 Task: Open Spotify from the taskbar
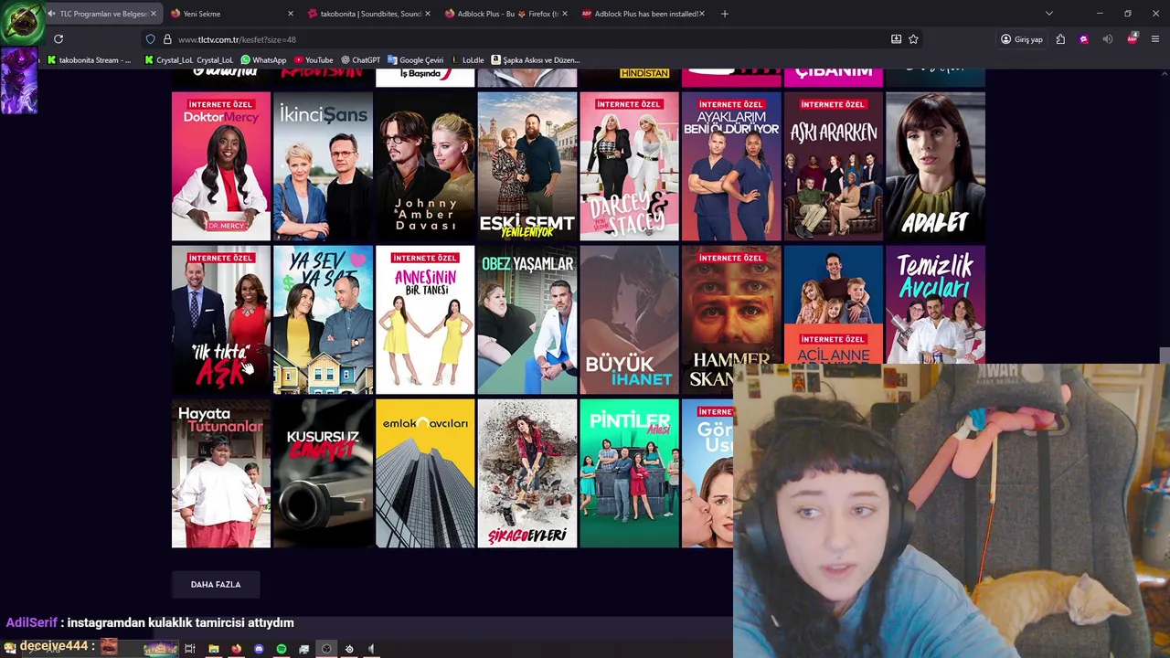click(x=282, y=649)
